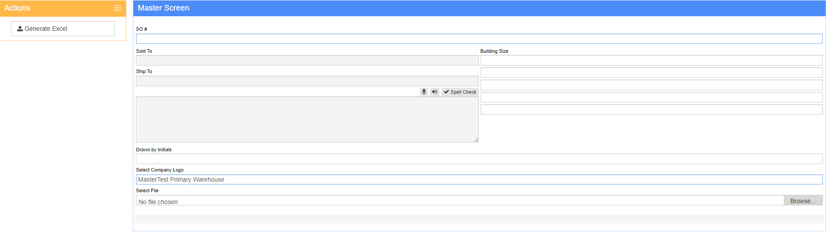The height and width of the screenshot is (234, 826).
Task: Click the fifth Building Size field
Action: tap(651, 110)
